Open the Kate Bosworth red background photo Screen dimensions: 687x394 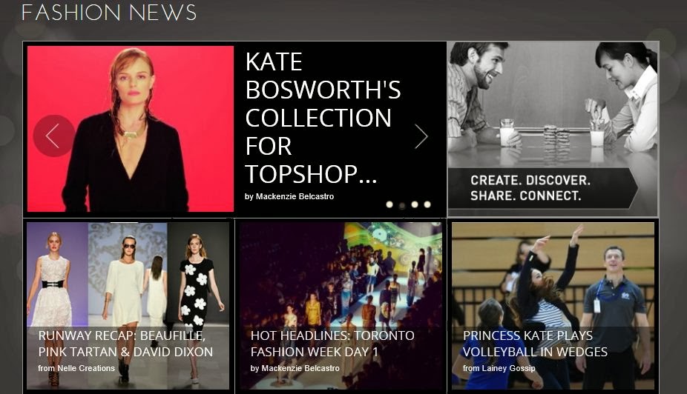coord(131,129)
